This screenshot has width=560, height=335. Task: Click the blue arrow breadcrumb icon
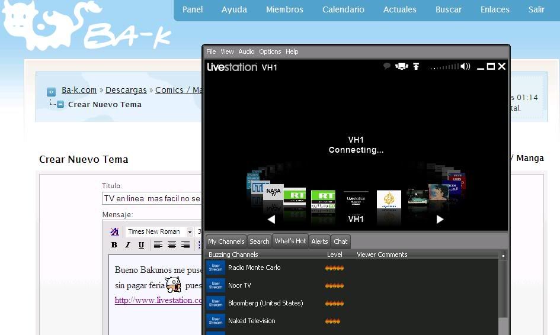(51, 92)
